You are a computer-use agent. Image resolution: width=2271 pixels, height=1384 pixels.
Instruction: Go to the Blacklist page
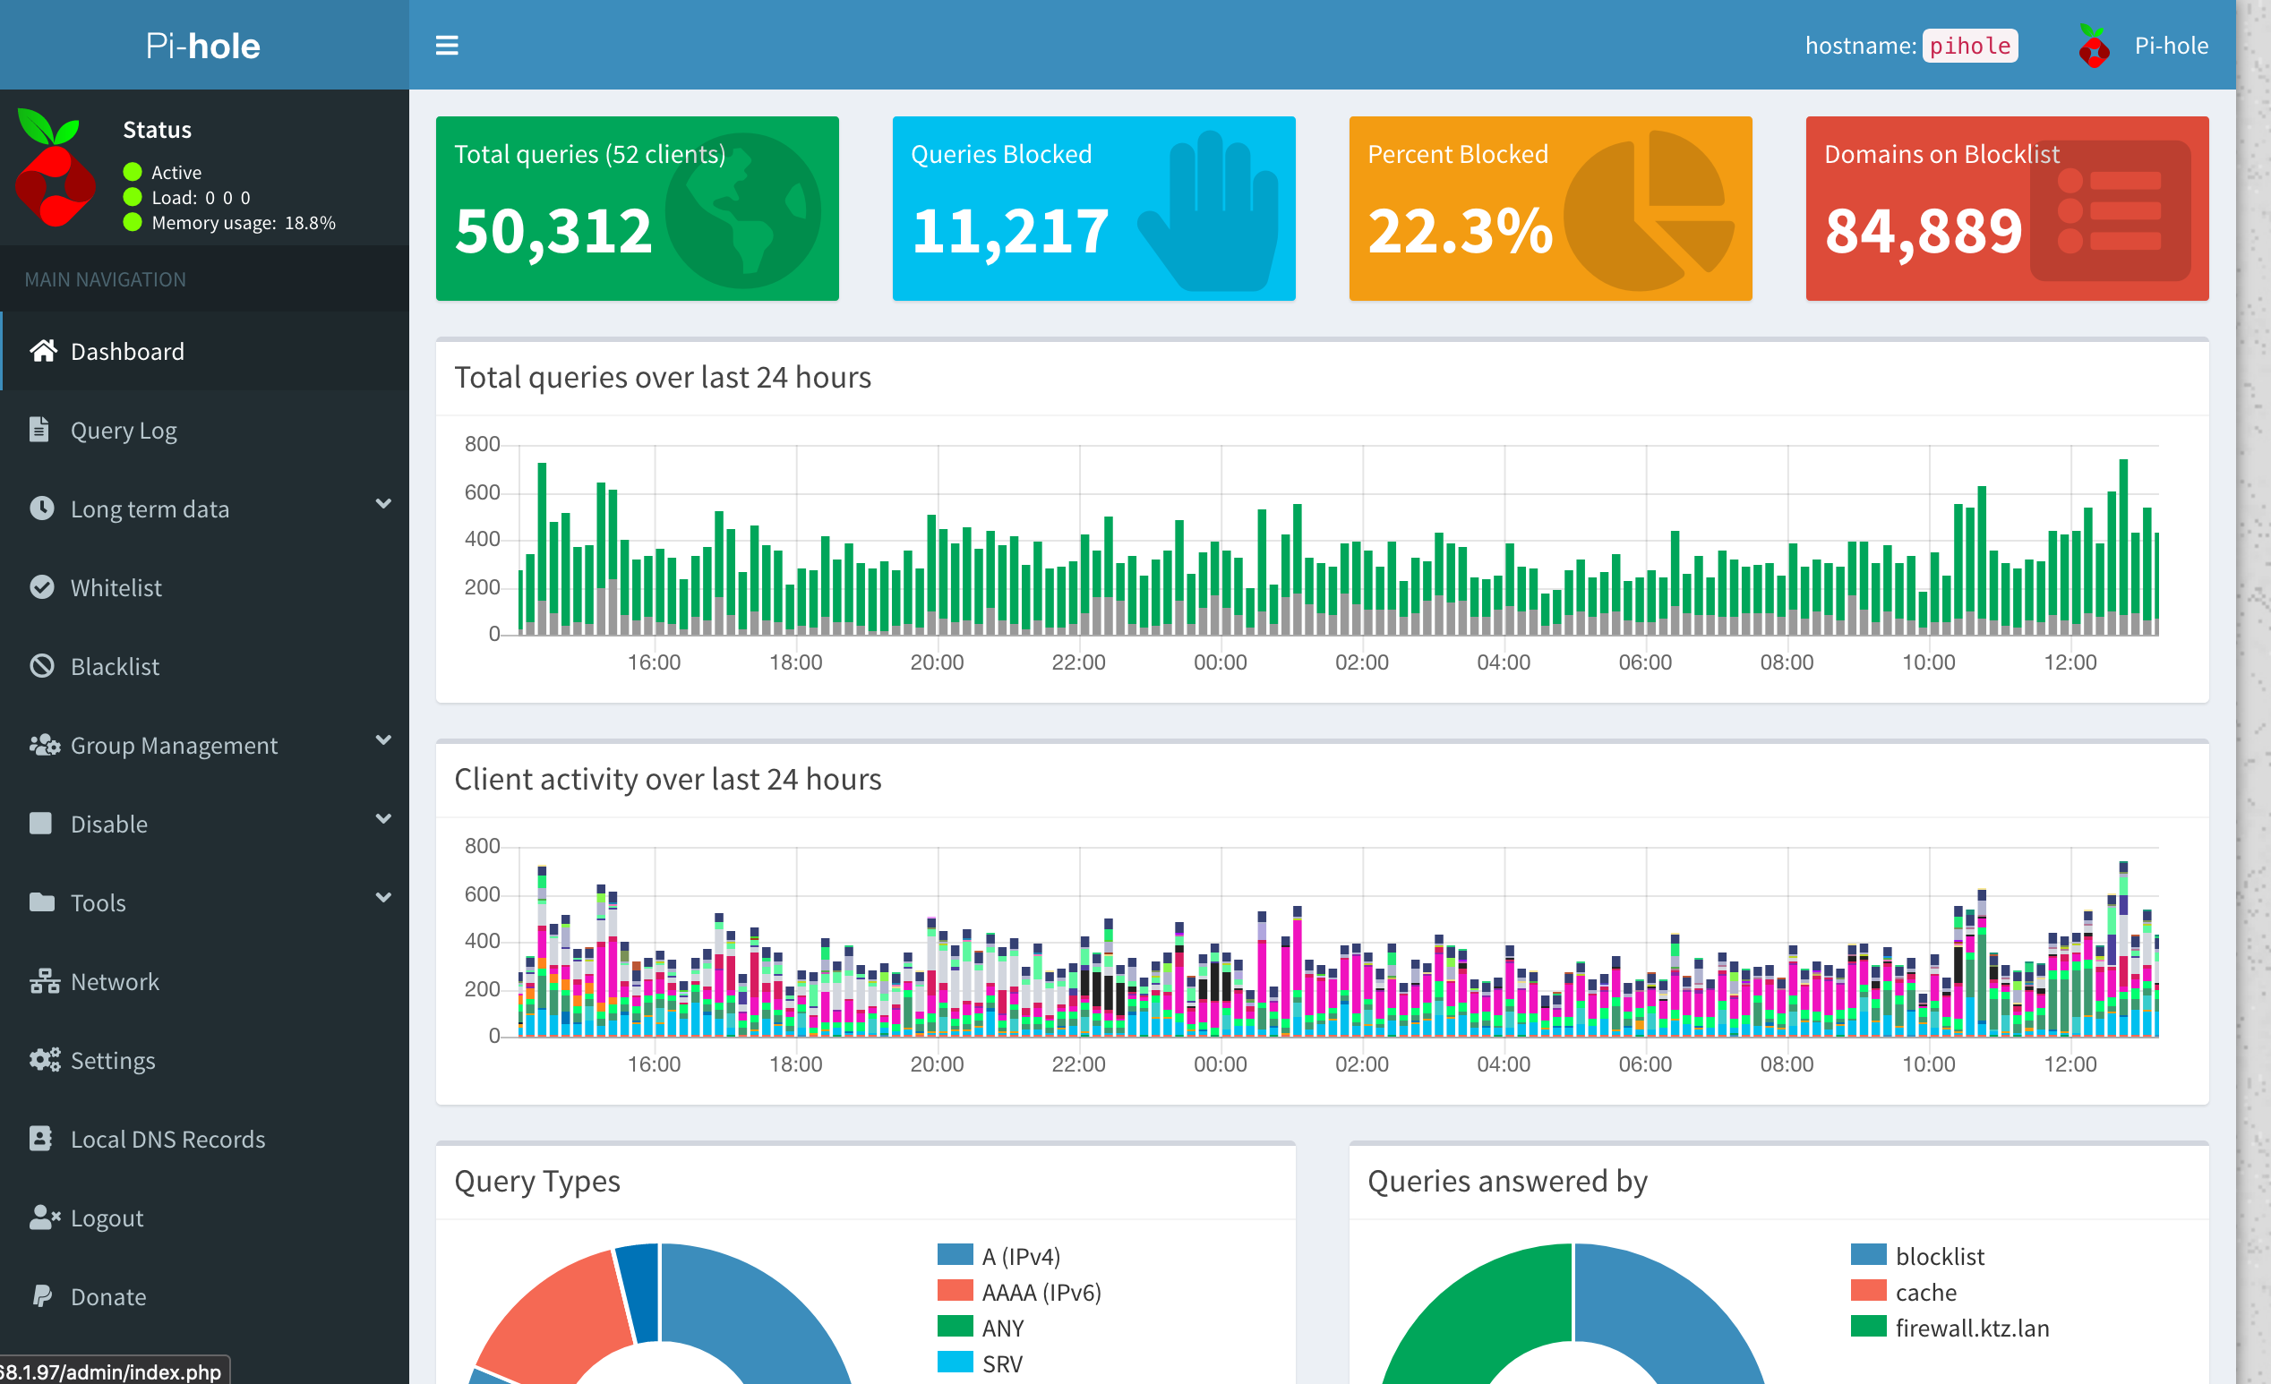(204, 666)
